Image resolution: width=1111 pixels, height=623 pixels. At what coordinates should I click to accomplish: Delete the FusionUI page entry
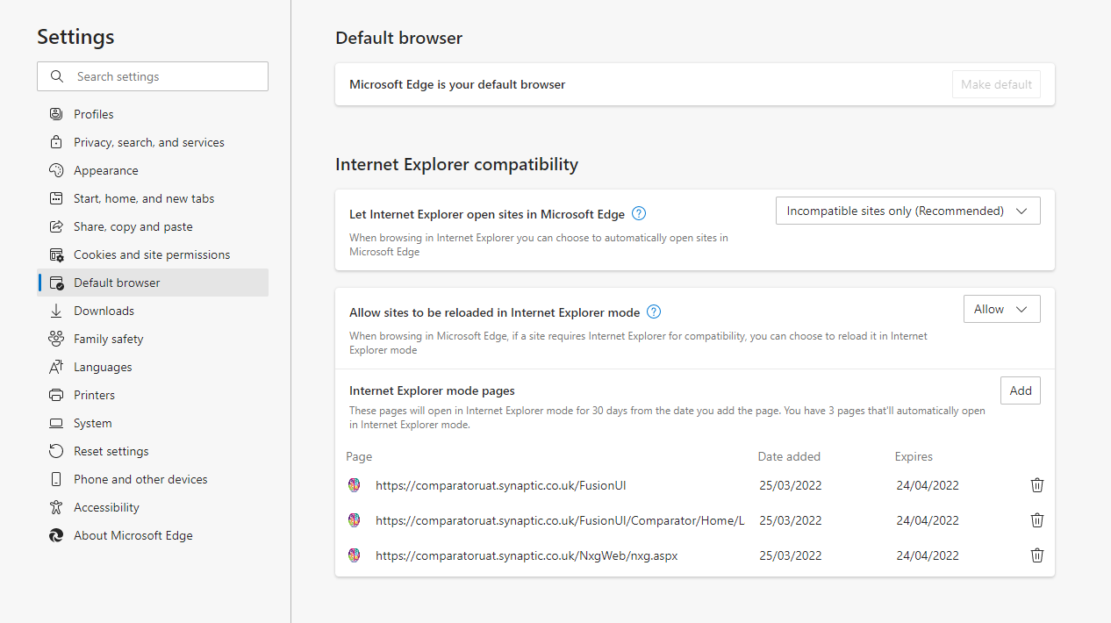coord(1036,485)
